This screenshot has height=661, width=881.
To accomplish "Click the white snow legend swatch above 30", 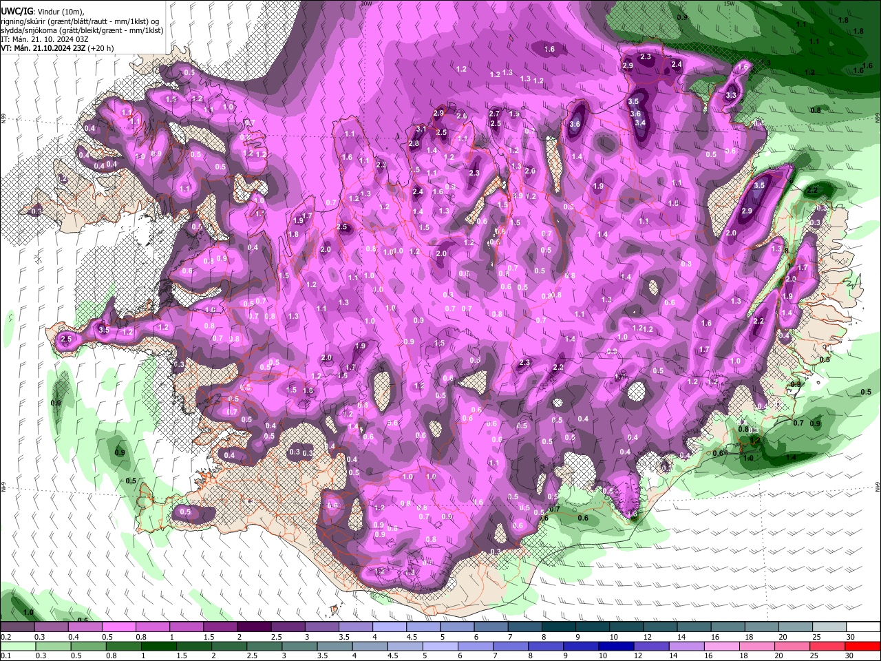I will coord(863,627).
